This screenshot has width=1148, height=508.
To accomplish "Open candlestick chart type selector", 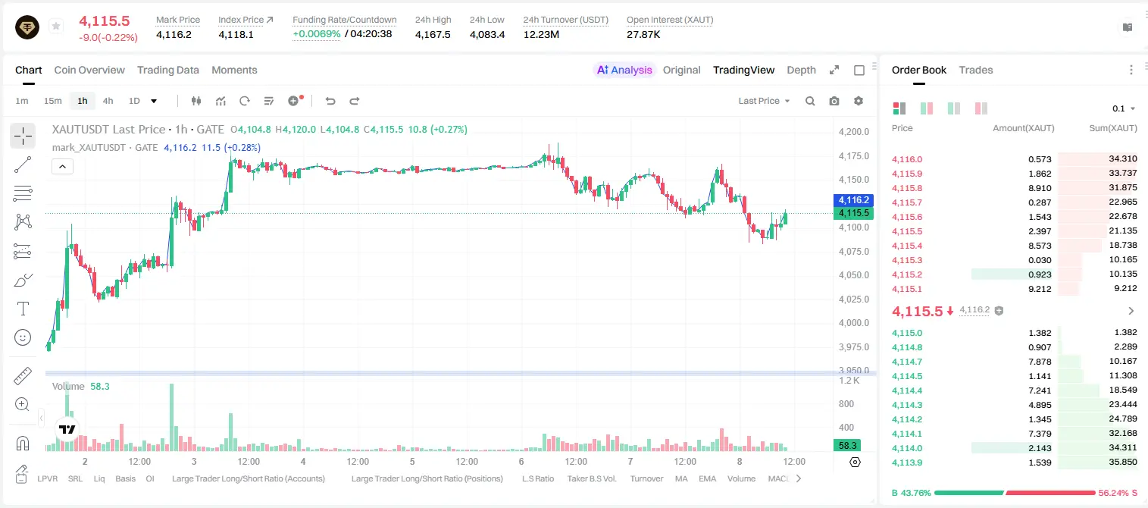I will (x=196, y=101).
